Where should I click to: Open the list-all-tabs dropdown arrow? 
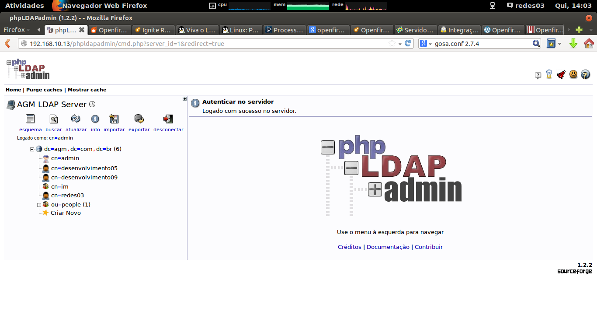[591, 30]
